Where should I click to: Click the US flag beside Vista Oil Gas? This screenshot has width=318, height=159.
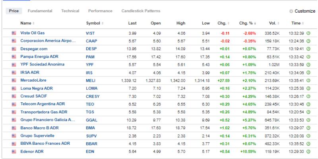coord(14,33)
